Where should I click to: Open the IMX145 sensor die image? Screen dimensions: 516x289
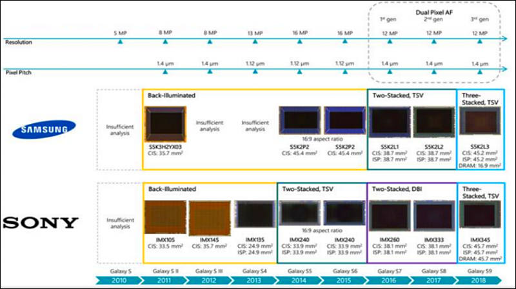[210, 218]
